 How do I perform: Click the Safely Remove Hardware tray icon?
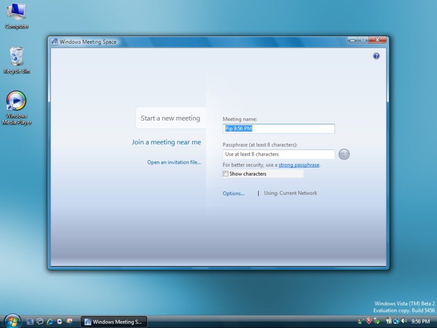377,321
